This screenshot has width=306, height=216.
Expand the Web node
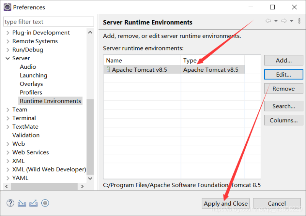pyautogui.click(x=8, y=144)
